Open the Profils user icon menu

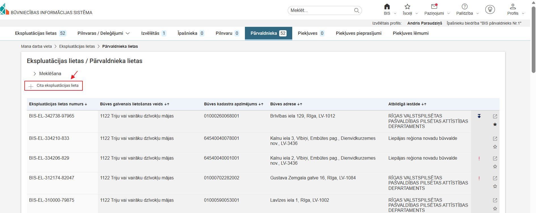(513, 7)
